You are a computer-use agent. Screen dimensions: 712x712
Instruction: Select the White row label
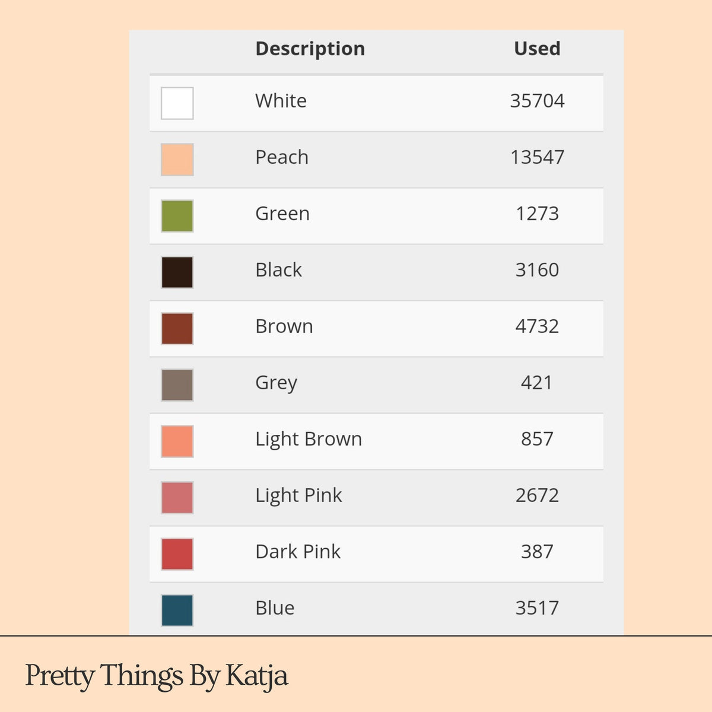click(x=281, y=101)
